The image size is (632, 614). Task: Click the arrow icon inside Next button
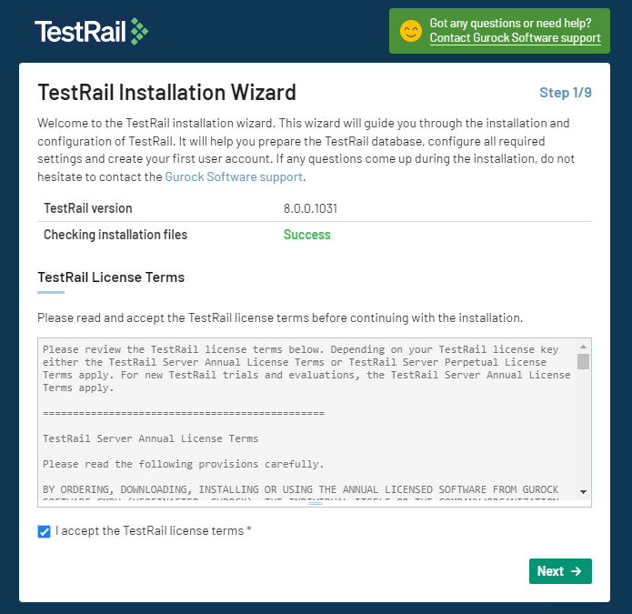coord(577,571)
